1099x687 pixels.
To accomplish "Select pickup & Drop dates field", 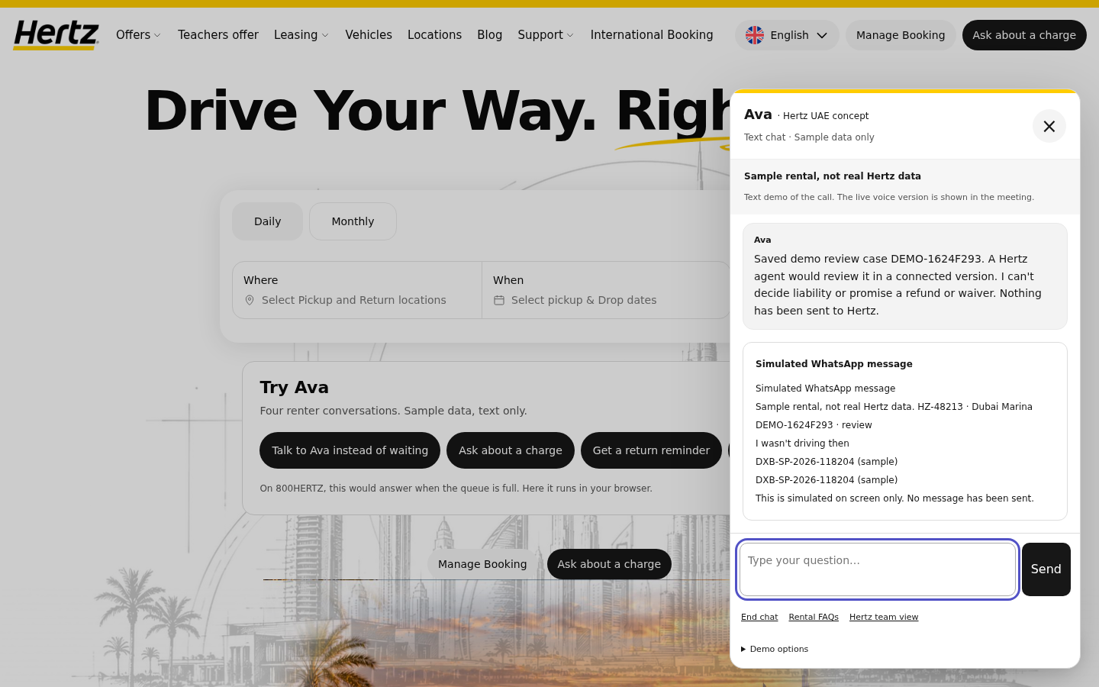I will (x=606, y=290).
